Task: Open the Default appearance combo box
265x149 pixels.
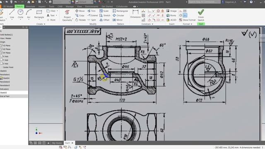Action: point(84,2)
